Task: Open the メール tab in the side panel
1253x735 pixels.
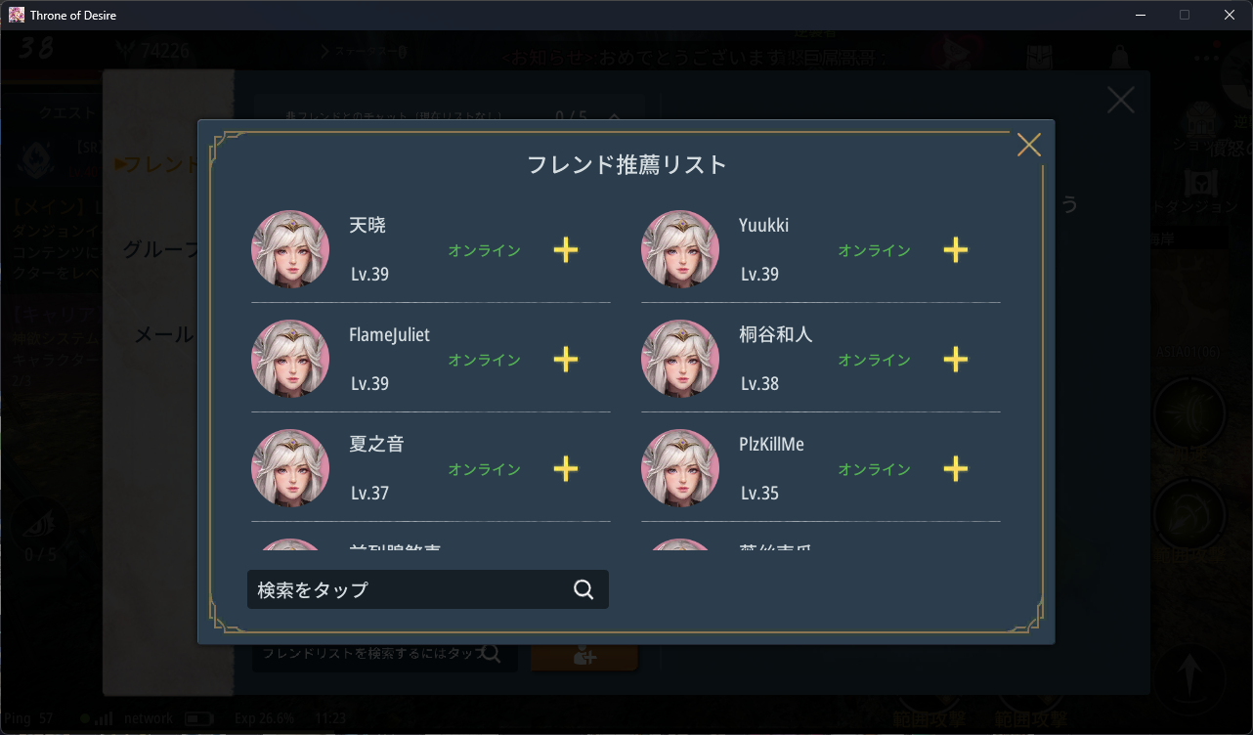Action: (x=165, y=335)
